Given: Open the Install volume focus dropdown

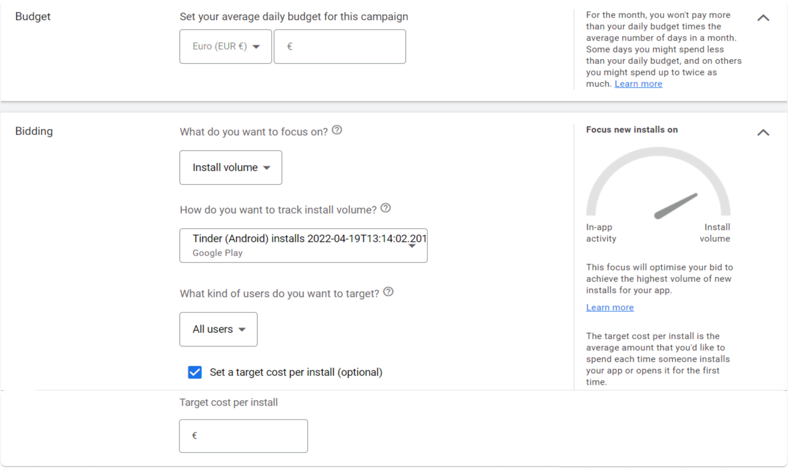Looking at the screenshot, I should tap(230, 167).
